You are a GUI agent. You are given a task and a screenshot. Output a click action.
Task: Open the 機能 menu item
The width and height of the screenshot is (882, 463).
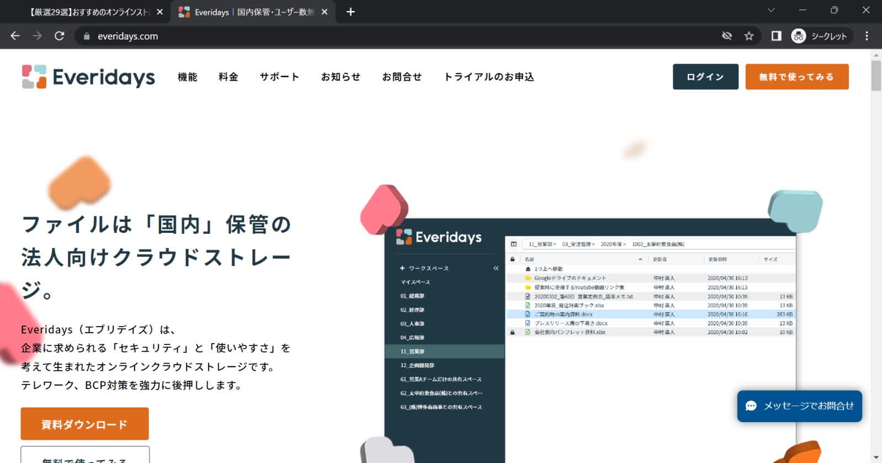188,77
